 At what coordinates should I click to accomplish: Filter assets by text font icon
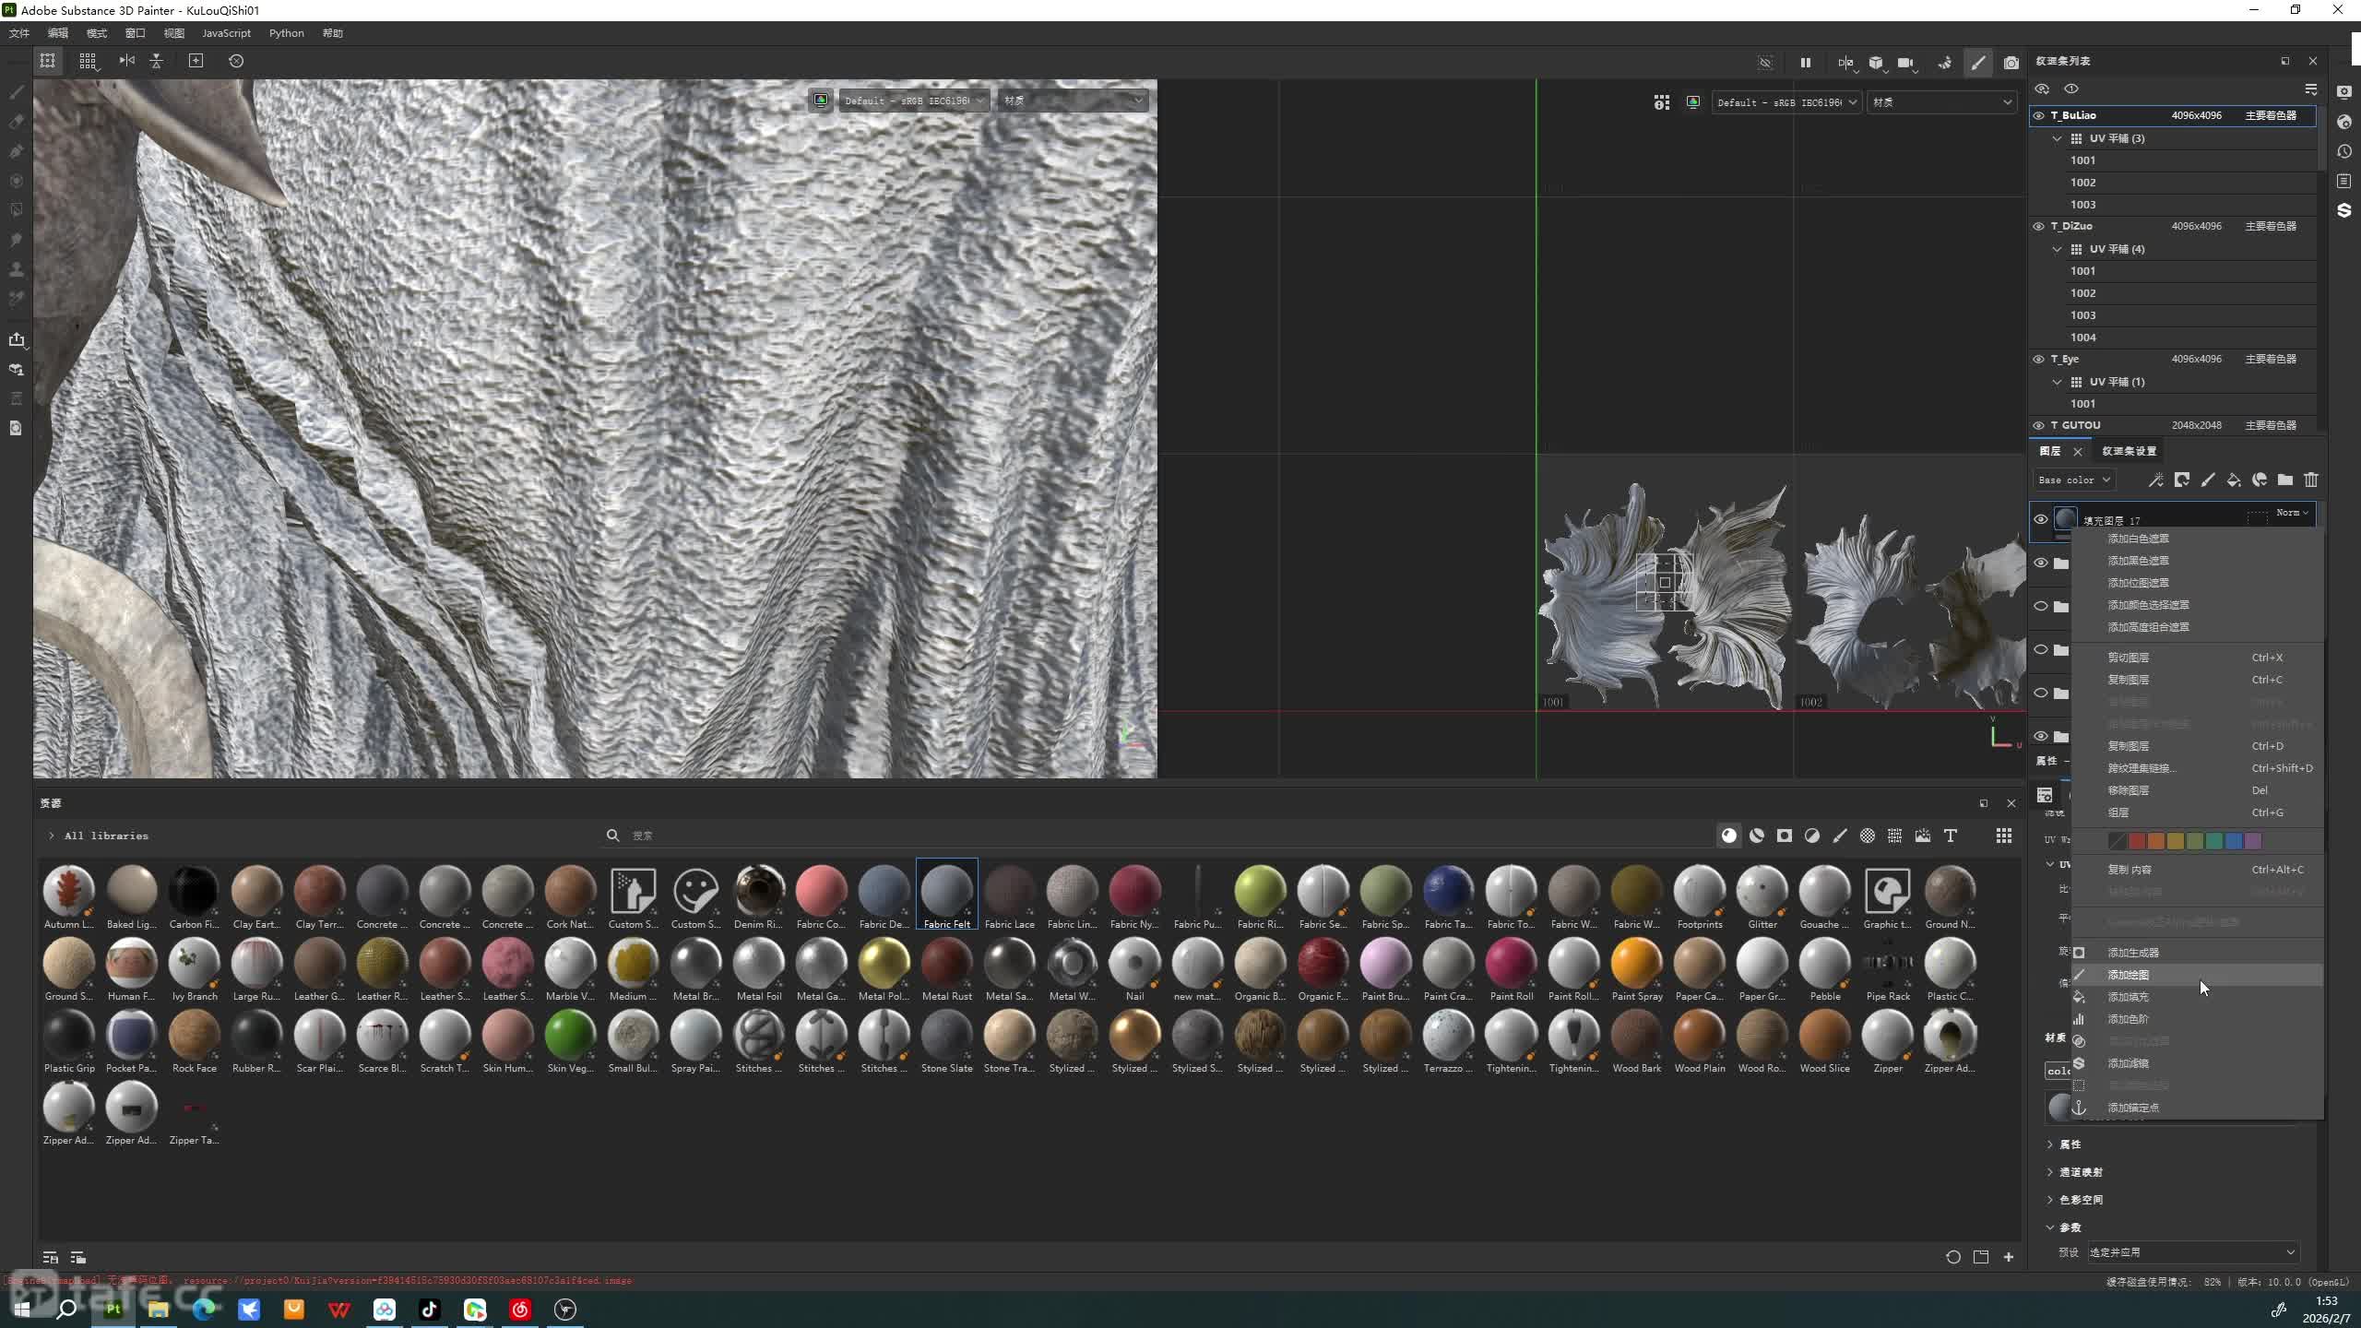click(1951, 836)
